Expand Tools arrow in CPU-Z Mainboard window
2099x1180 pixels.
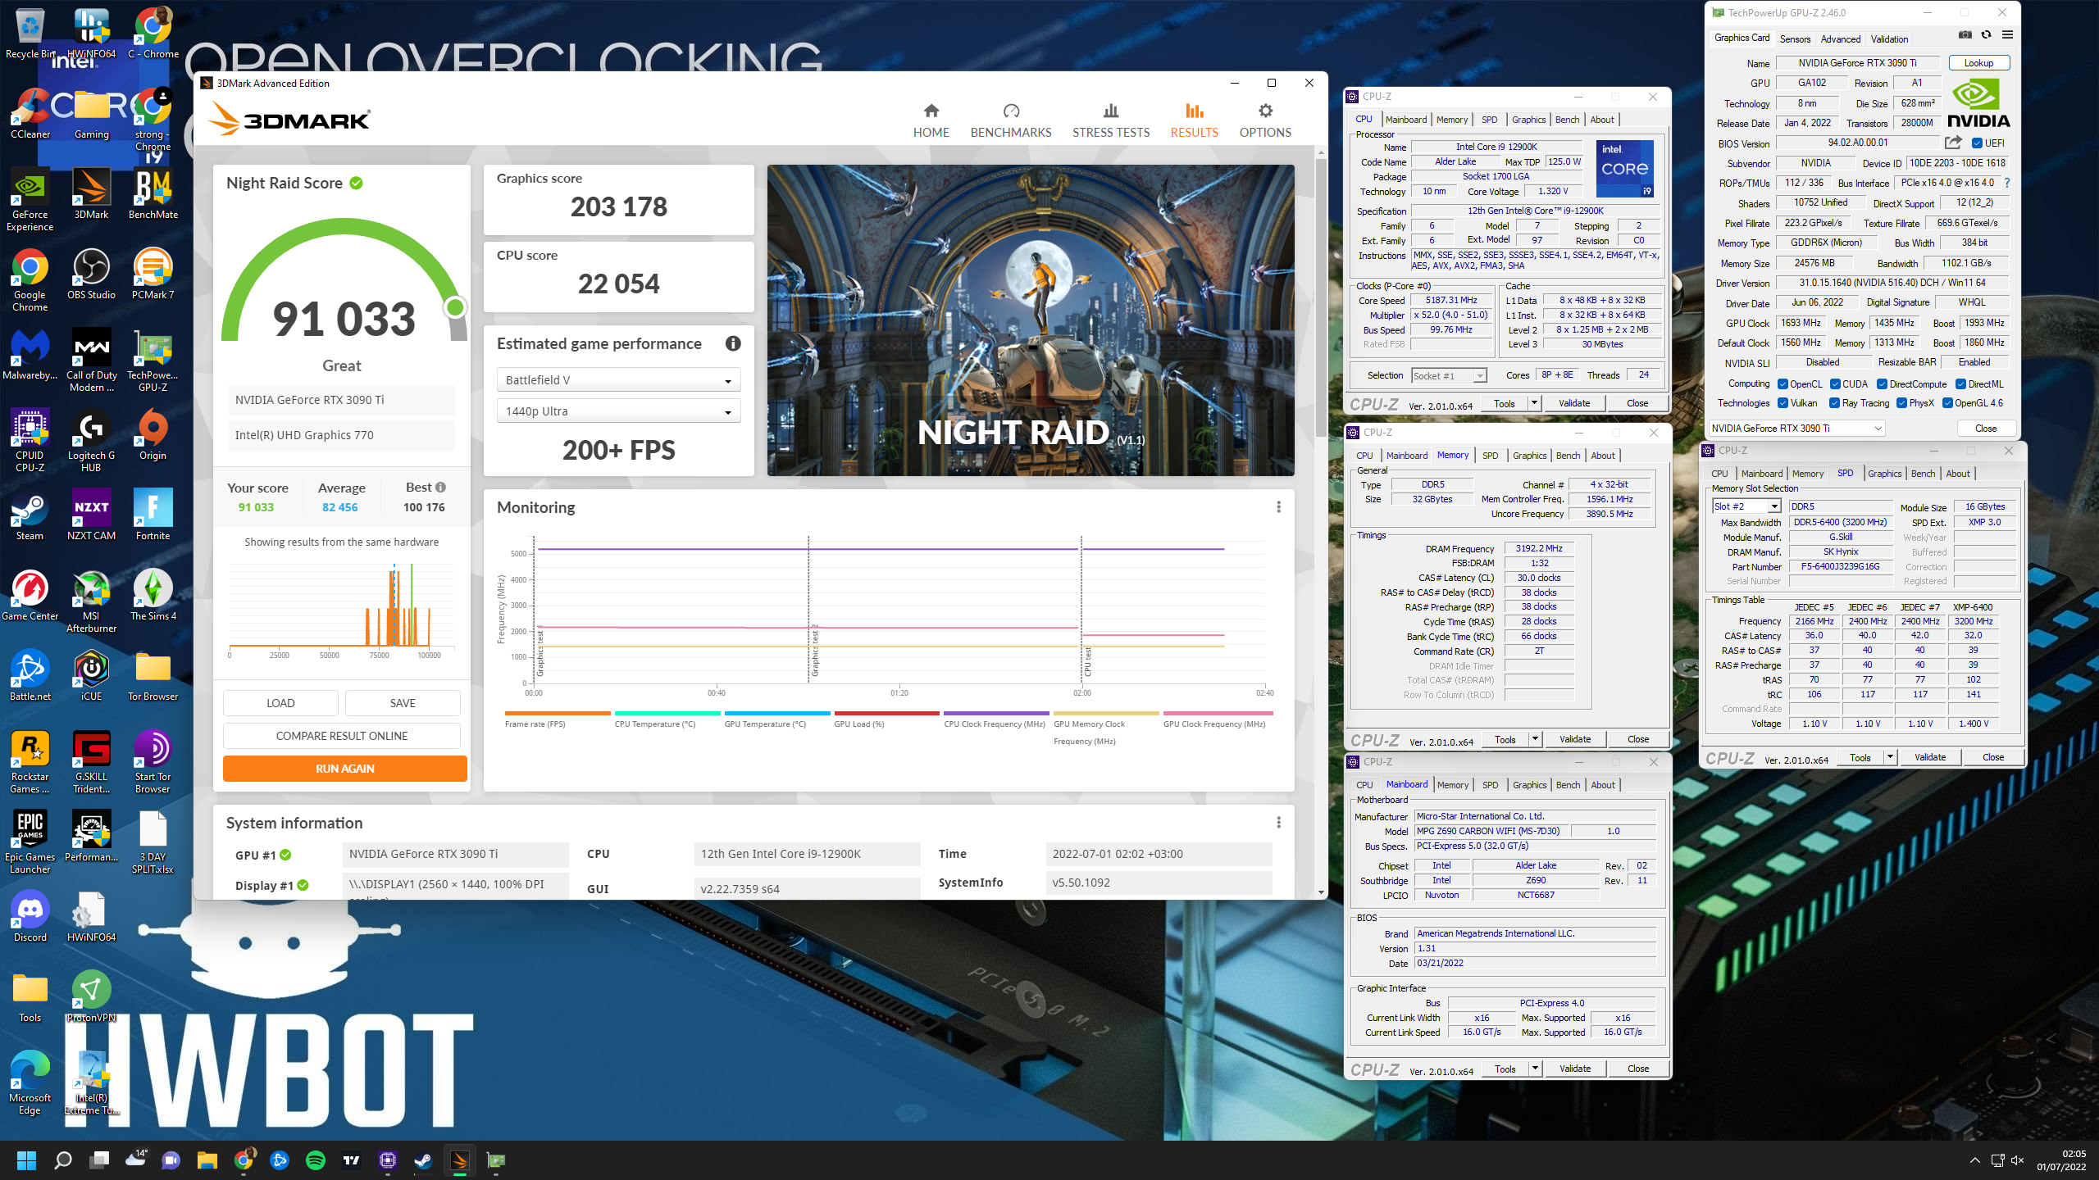point(1534,1068)
